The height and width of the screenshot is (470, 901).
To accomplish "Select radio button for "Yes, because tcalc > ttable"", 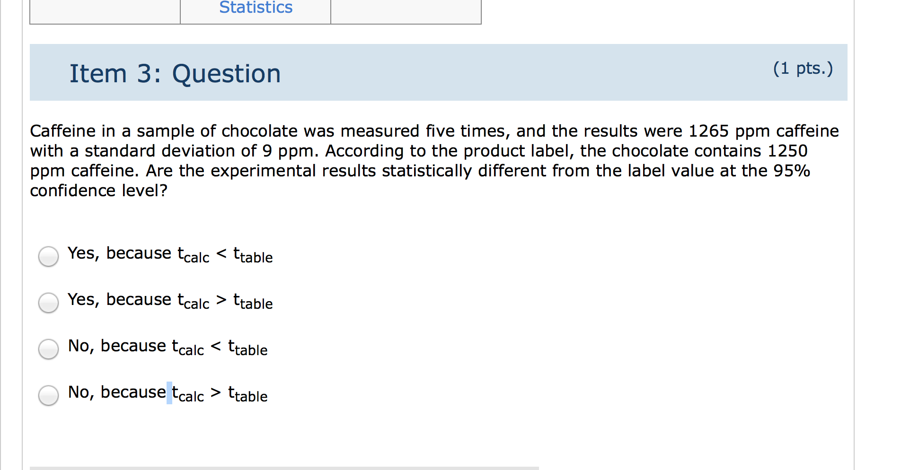I will click(48, 303).
